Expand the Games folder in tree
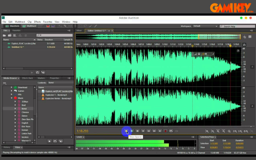The width and height of the screenshot is (256, 160). (x=12, y=91)
